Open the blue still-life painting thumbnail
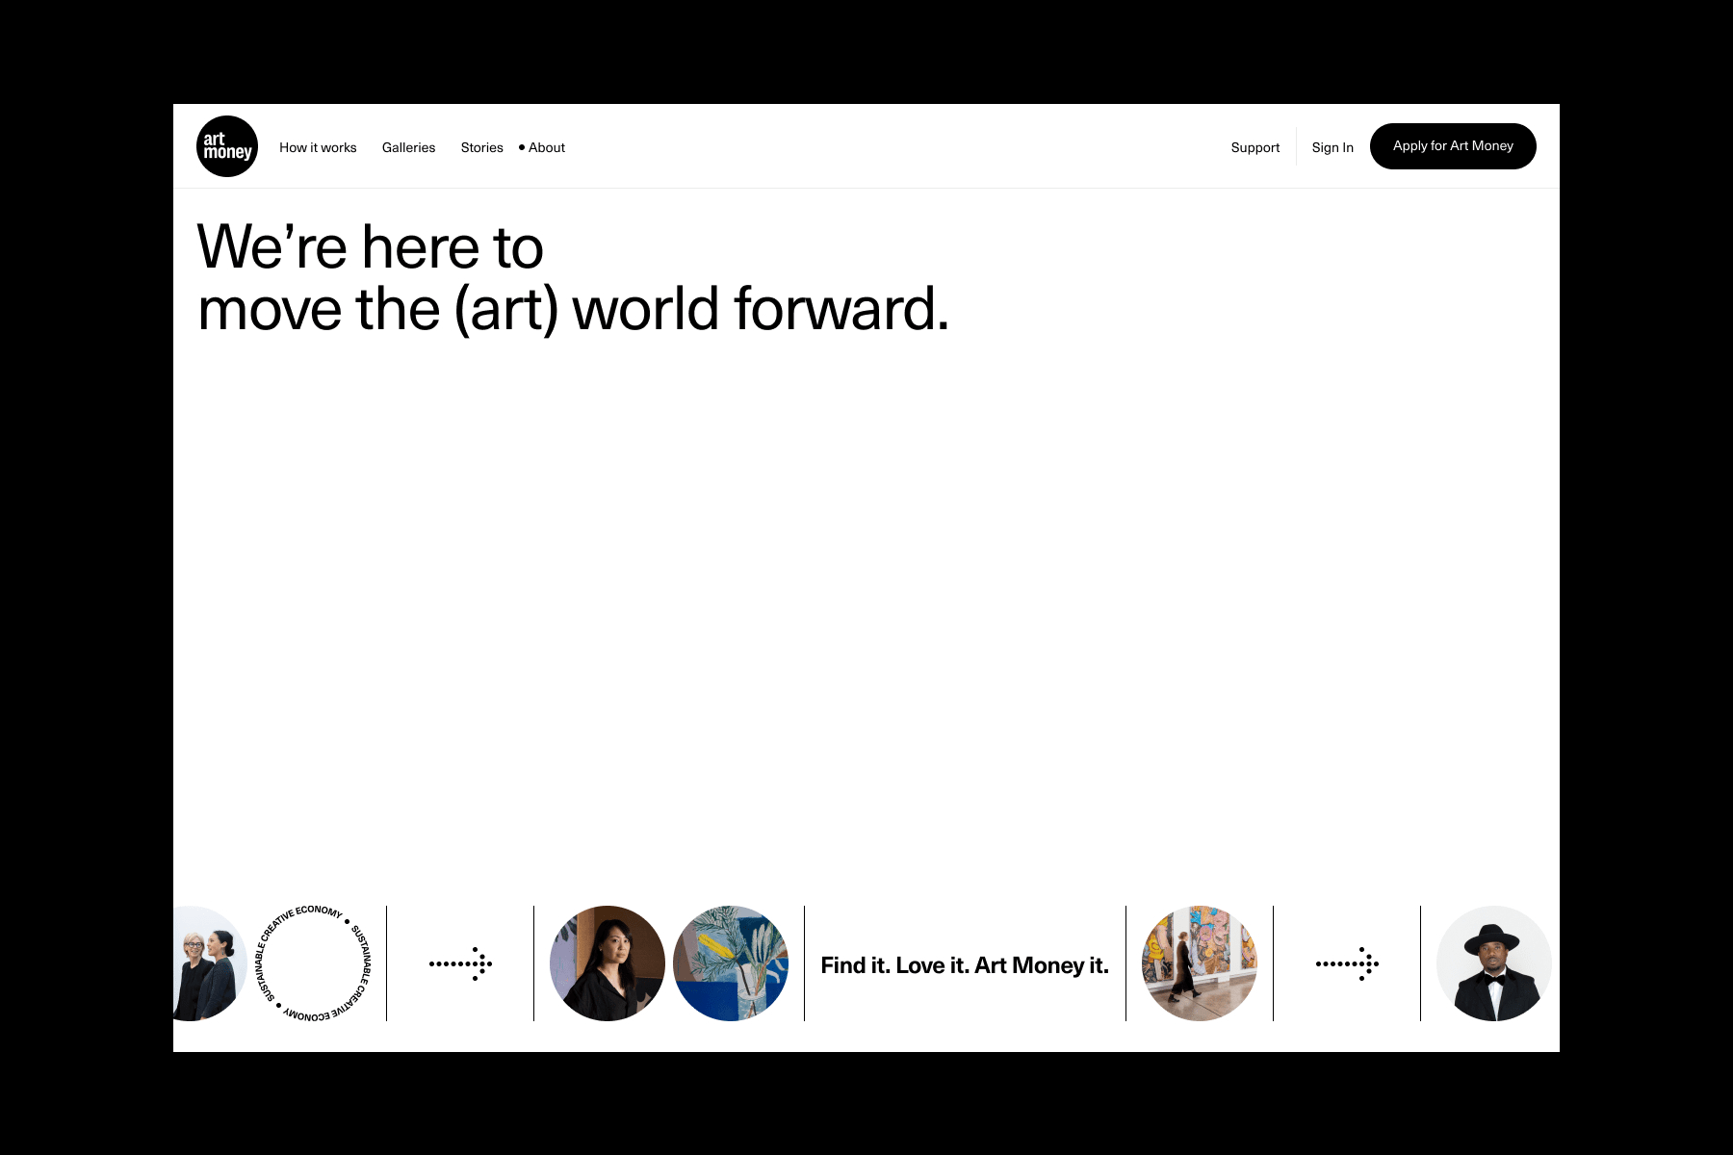The image size is (1733, 1155). pyautogui.click(x=731, y=963)
